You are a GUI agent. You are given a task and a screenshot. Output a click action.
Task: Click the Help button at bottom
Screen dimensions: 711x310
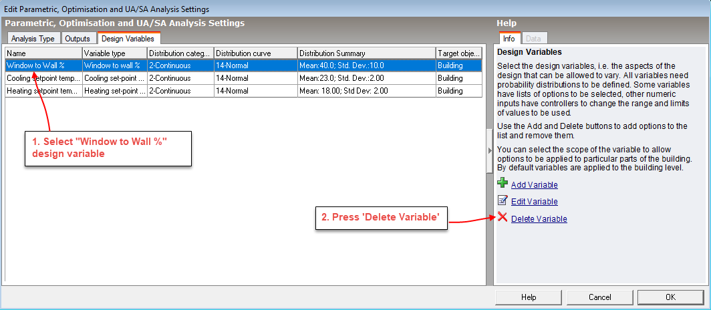[x=529, y=297]
